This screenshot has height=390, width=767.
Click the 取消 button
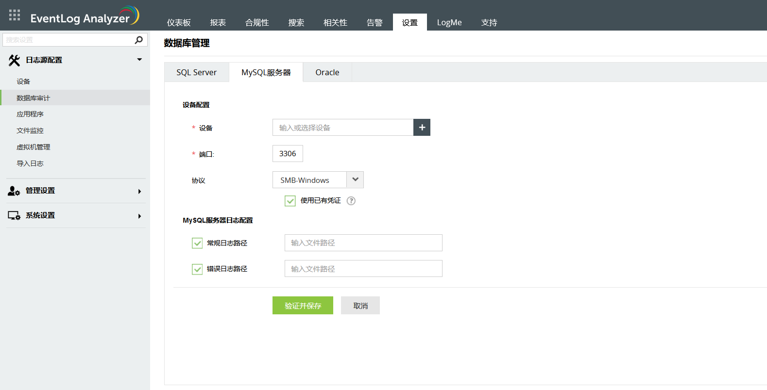[x=360, y=306]
